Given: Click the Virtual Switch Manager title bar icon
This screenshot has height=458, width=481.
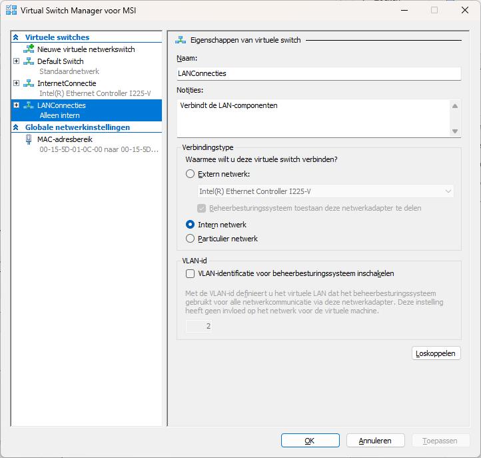Looking at the screenshot, I should click(11, 10).
